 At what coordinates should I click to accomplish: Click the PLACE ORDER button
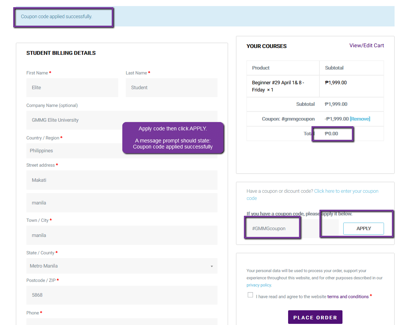(x=315, y=317)
